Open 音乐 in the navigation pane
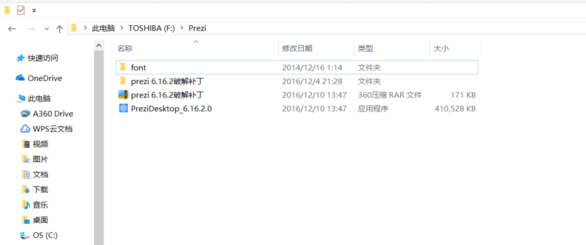The width and height of the screenshot is (586, 245). tap(40, 205)
